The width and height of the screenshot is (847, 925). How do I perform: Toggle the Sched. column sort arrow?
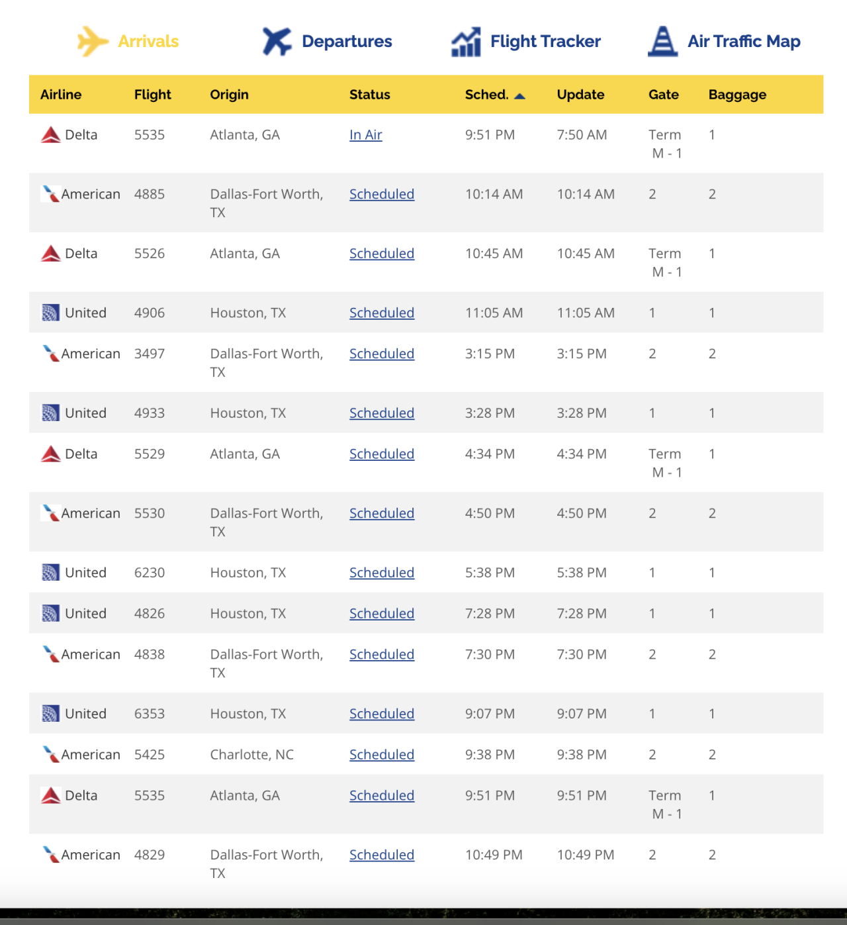520,95
